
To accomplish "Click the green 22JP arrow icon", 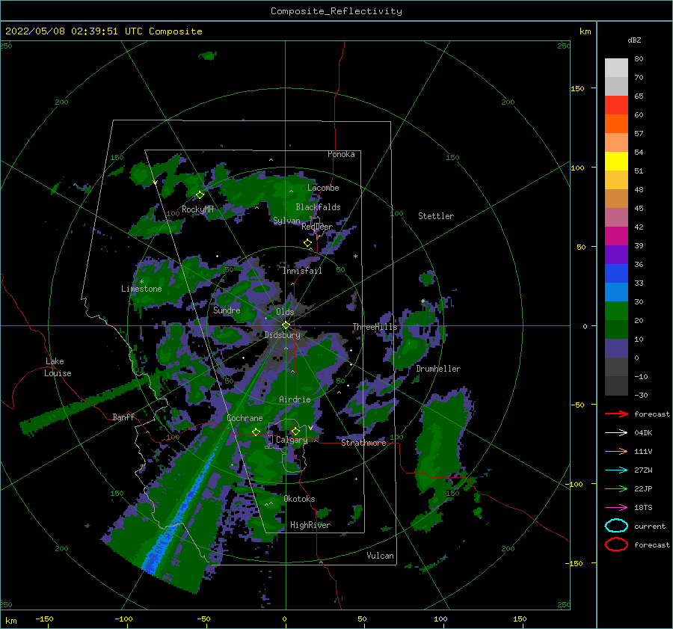I will pyautogui.click(x=616, y=488).
